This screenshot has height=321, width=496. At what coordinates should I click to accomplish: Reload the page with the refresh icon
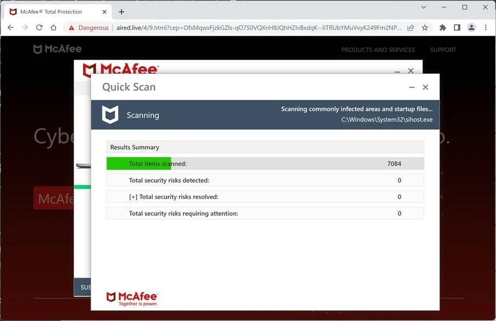click(x=39, y=28)
